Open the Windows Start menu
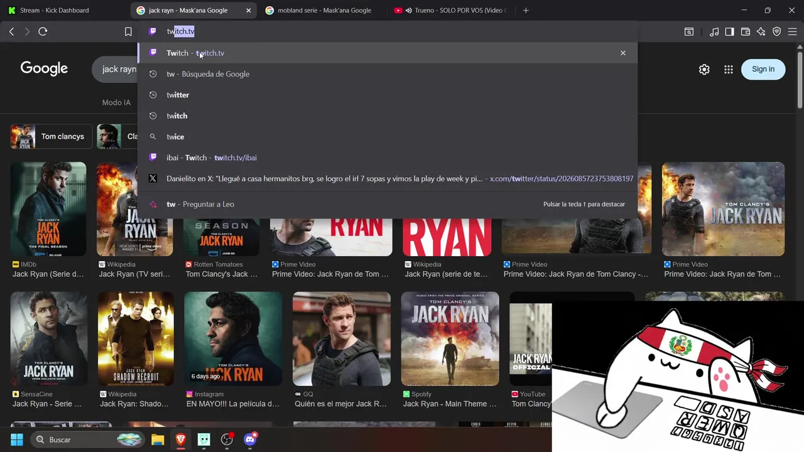 (17, 439)
